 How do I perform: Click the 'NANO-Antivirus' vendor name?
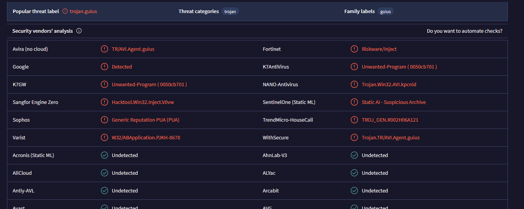280,84
